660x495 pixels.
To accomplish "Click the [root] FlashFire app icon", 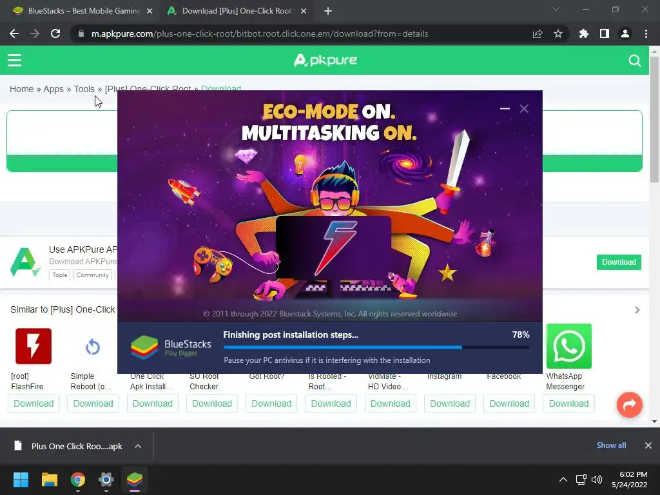I will pyautogui.click(x=34, y=346).
